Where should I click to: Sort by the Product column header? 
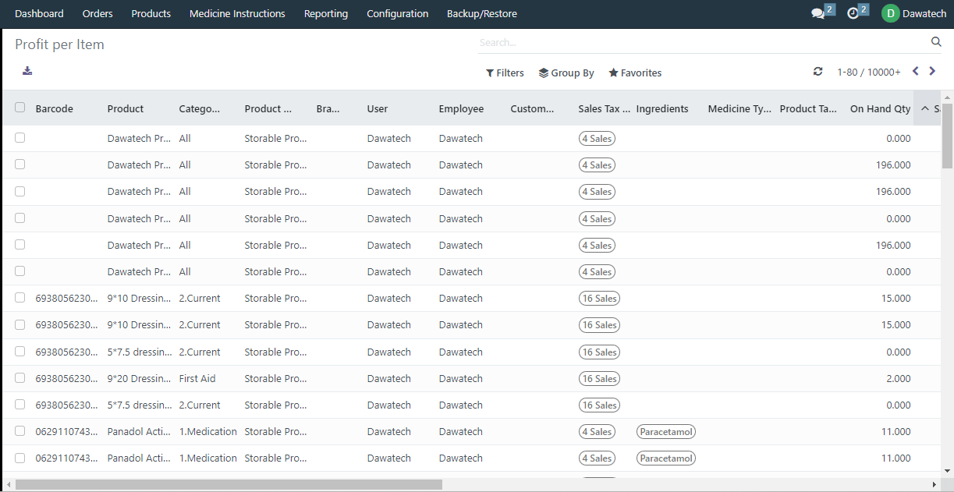pyautogui.click(x=126, y=108)
